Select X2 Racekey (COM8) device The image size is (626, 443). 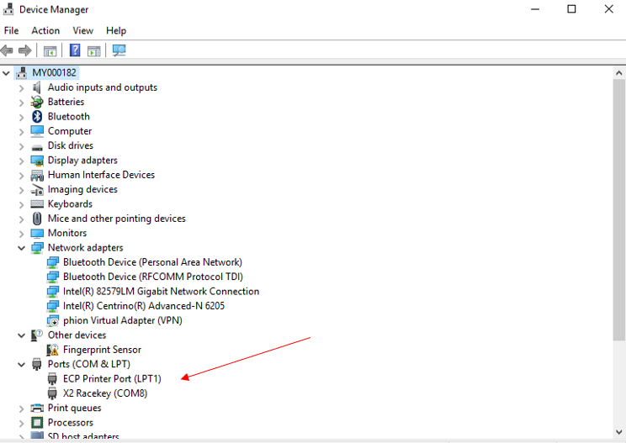click(104, 393)
